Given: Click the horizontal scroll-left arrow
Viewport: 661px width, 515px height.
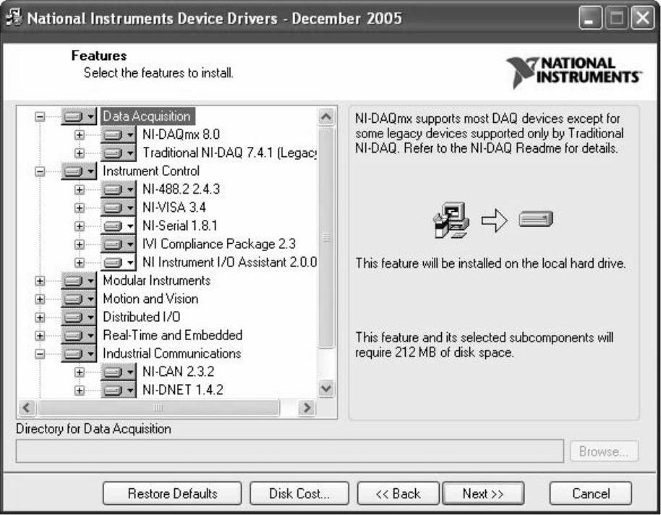Looking at the screenshot, I should click(x=27, y=408).
